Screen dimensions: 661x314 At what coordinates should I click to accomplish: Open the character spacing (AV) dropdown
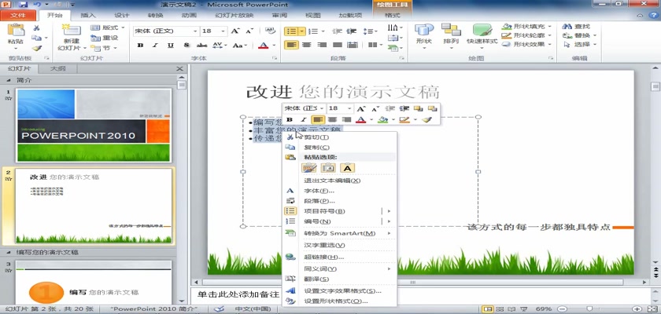tap(220, 45)
